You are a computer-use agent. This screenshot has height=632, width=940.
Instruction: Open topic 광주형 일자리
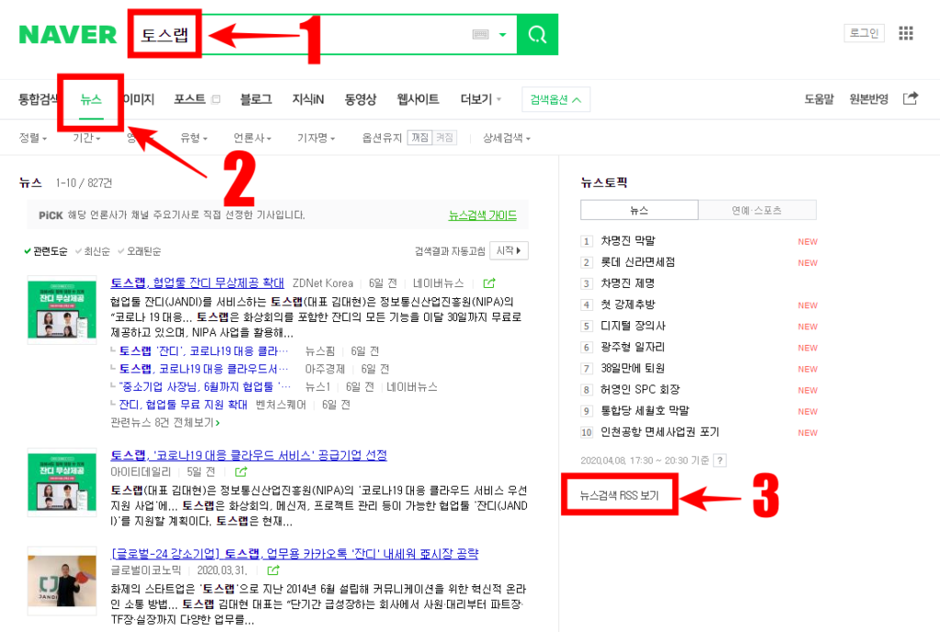click(632, 348)
